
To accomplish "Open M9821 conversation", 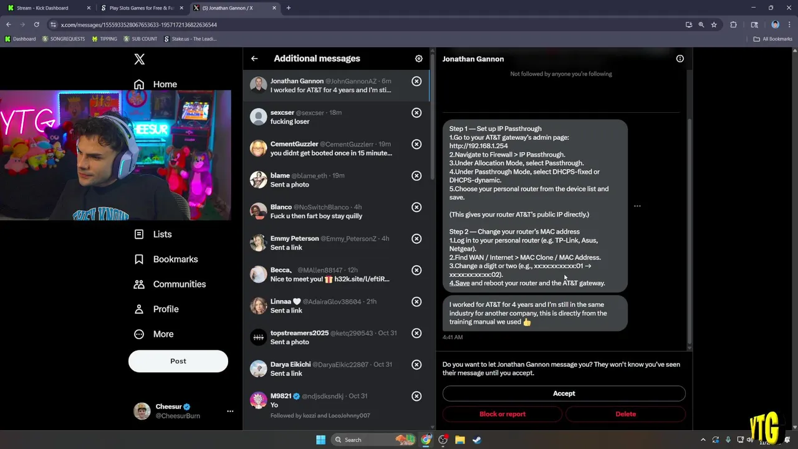I will (x=336, y=405).
